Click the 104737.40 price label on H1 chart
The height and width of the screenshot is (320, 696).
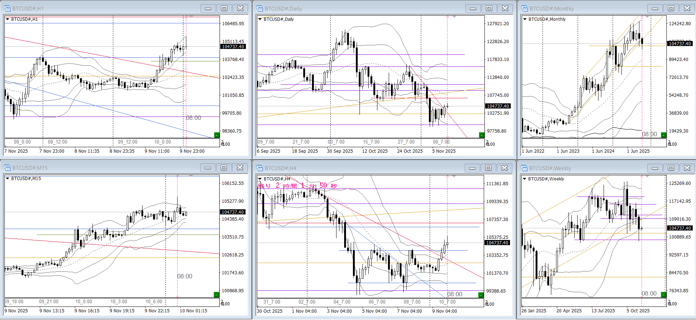click(233, 47)
